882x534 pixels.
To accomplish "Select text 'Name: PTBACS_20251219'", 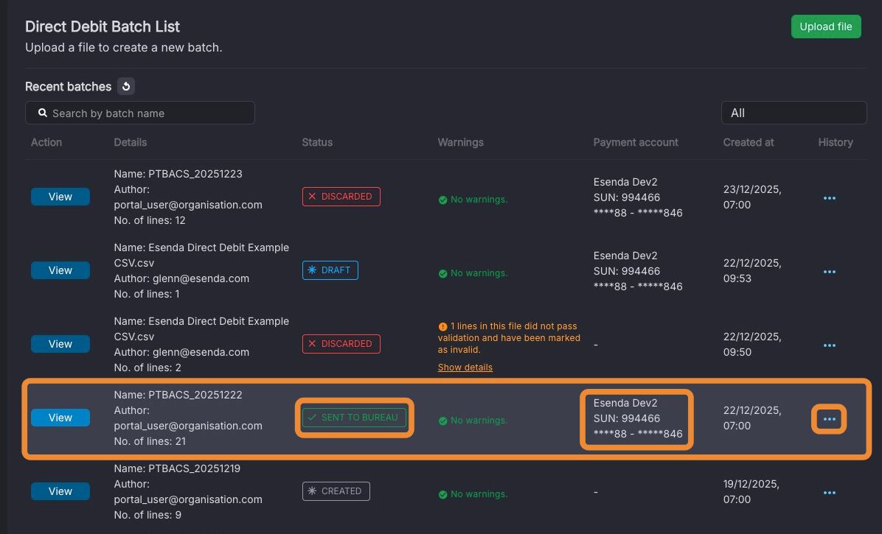I will 177,468.
